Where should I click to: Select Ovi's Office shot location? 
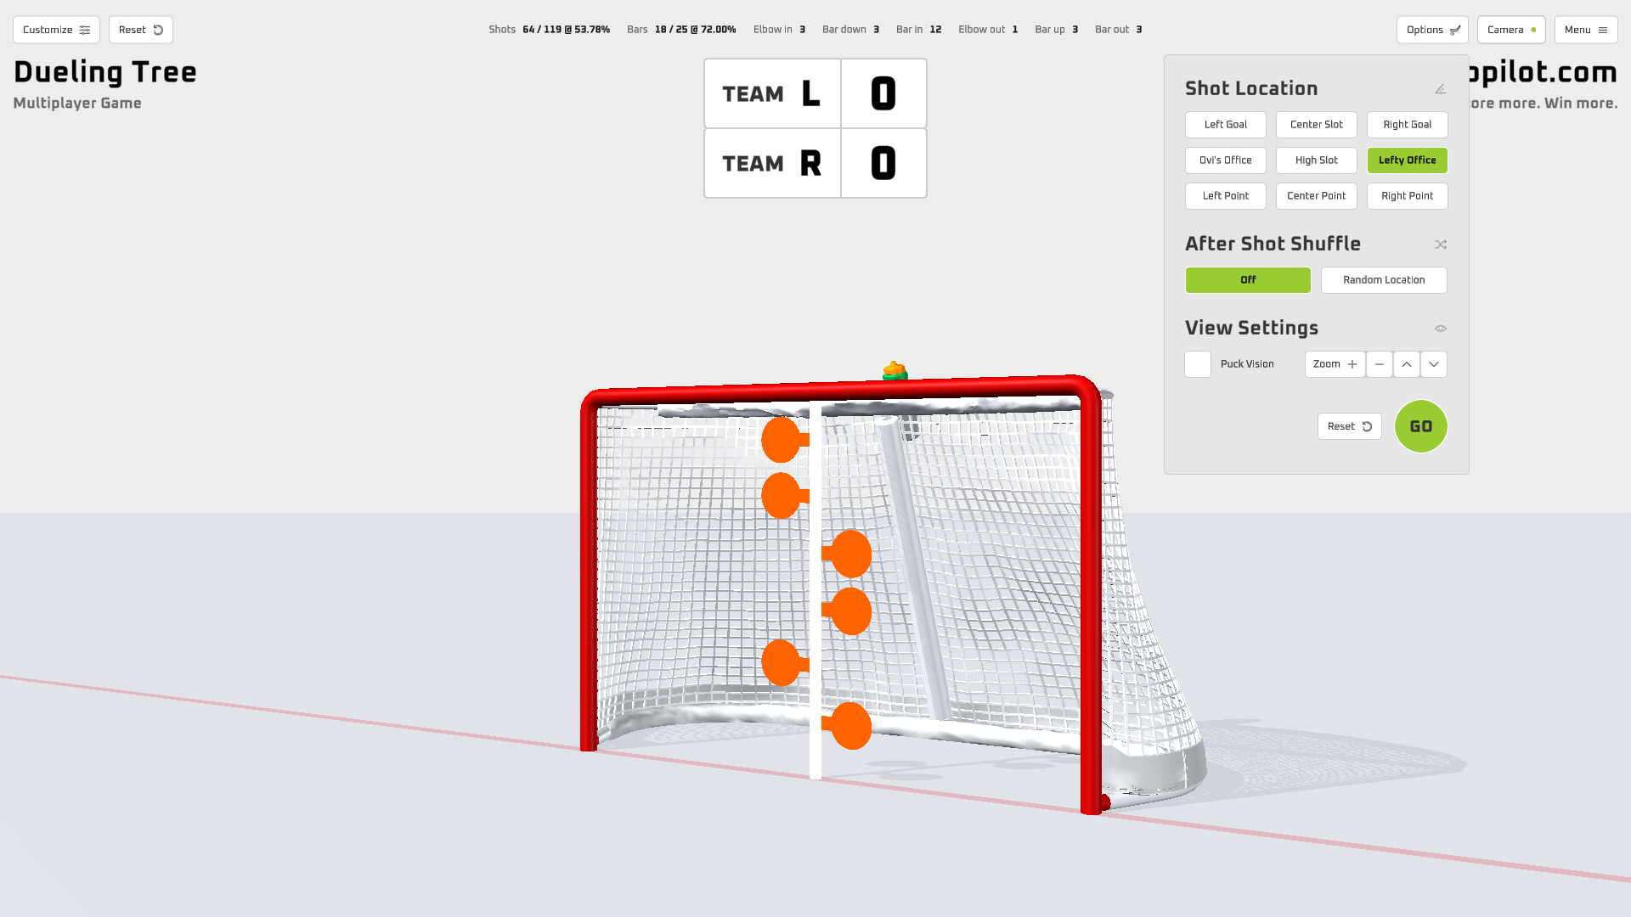tap(1224, 160)
